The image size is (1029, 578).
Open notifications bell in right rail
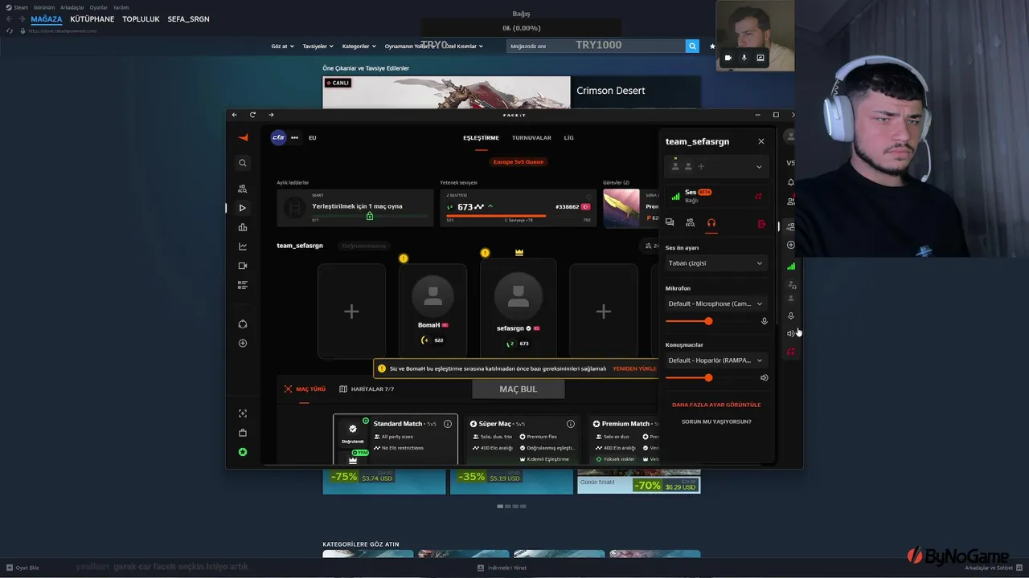pos(791,182)
